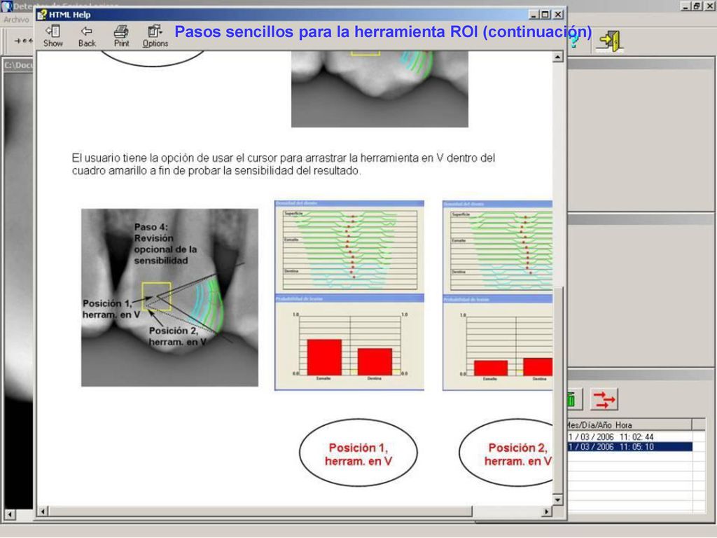Viewport: 717px width, 538px height.
Task: Click the exit door icon in main window
Action: tap(611, 41)
